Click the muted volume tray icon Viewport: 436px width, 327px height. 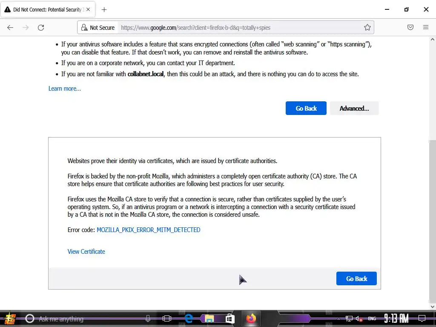pos(359,318)
